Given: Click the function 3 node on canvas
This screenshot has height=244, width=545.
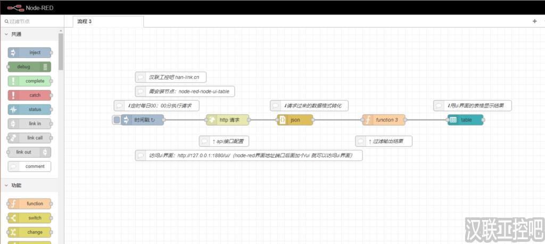Looking at the screenshot, I should click(x=384, y=120).
